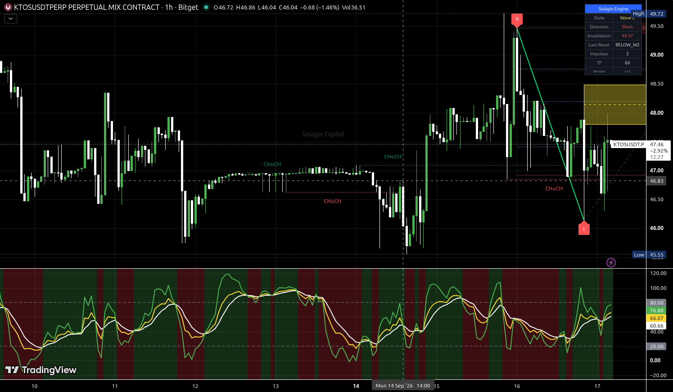Click the 'Wave 2' state value
The height and width of the screenshot is (392, 673).
(x=627, y=18)
